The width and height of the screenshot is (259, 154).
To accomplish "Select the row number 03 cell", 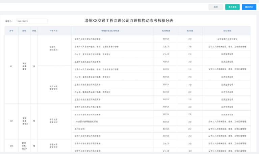I will [11, 146].
